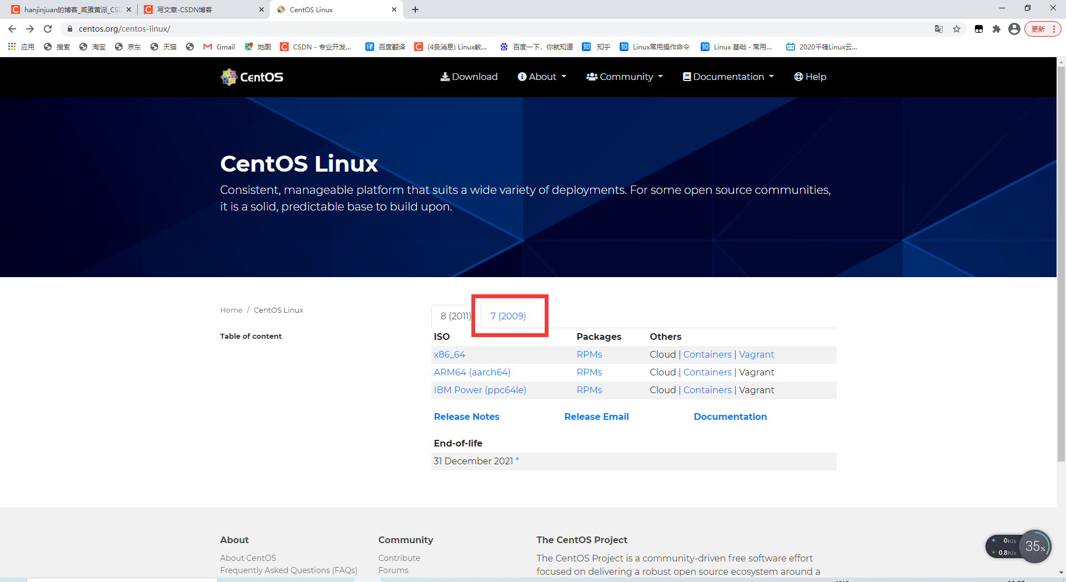Viewport: 1066px width, 582px height.
Task: Open the Release Notes link
Action: coord(466,417)
